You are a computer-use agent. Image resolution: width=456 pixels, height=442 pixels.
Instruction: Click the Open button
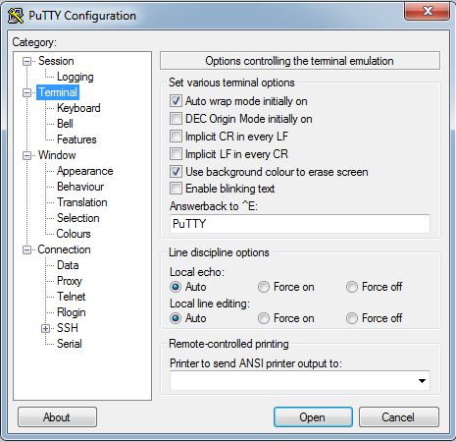[313, 417]
